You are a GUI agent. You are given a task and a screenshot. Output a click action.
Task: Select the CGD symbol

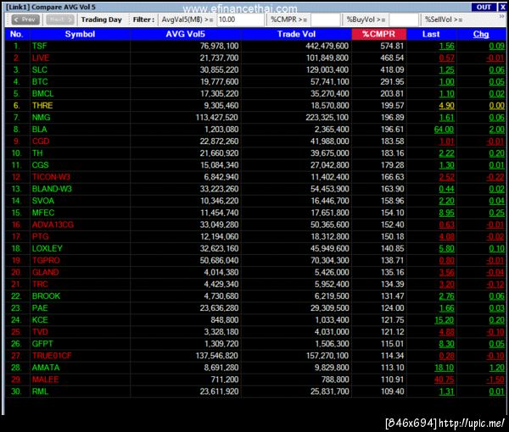click(41, 141)
